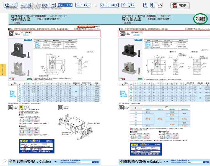The image size is (210, 166).
Task: Click the yellow stock item icon
Action: (x=21, y=107)
